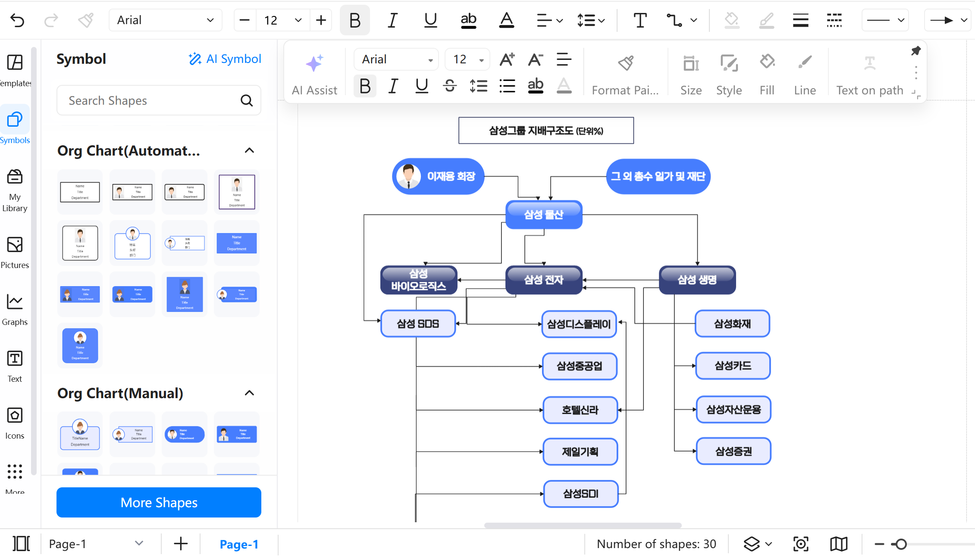This screenshot has height=558, width=975.
Task: Click More Shapes button
Action: (159, 502)
